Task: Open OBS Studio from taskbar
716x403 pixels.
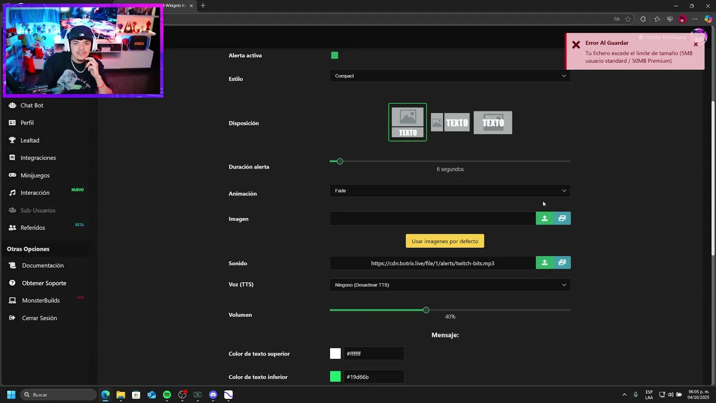Action: pos(182,395)
